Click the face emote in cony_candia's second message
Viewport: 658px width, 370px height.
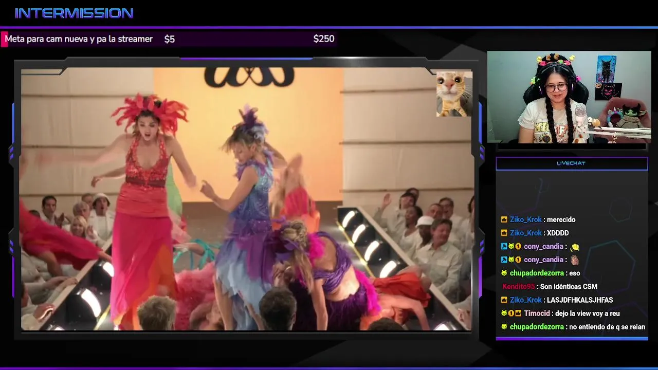point(575,260)
